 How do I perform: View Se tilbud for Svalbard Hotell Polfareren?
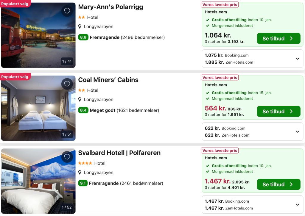pyautogui.click(x=278, y=184)
